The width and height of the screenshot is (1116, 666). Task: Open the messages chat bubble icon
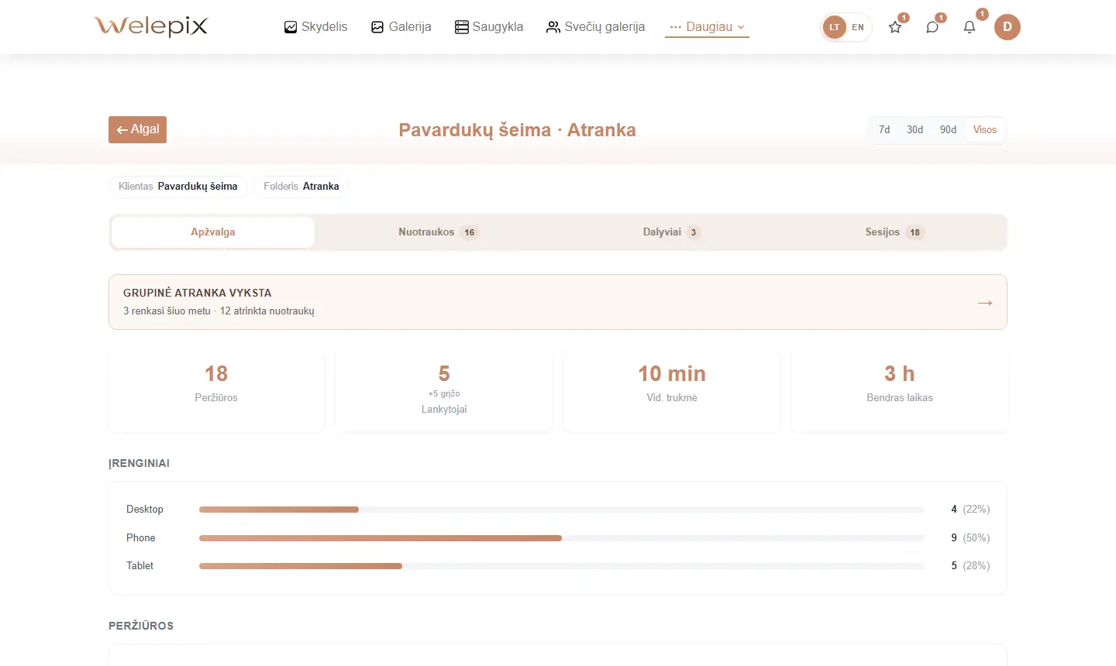pos(932,27)
